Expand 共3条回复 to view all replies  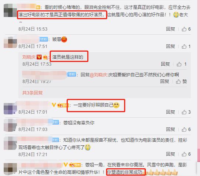(x=32, y=93)
